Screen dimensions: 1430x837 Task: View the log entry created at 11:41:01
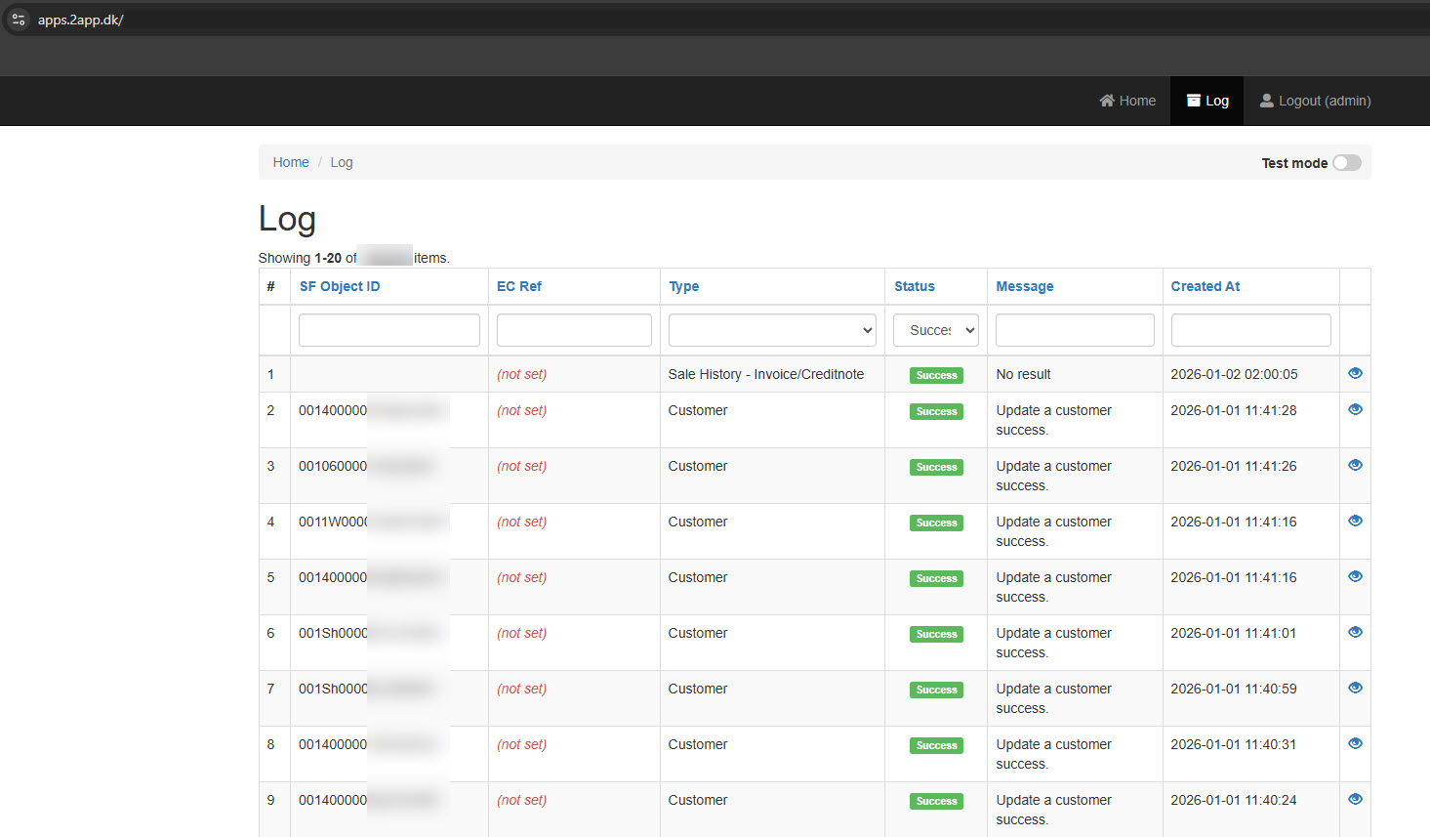pos(1355,632)
